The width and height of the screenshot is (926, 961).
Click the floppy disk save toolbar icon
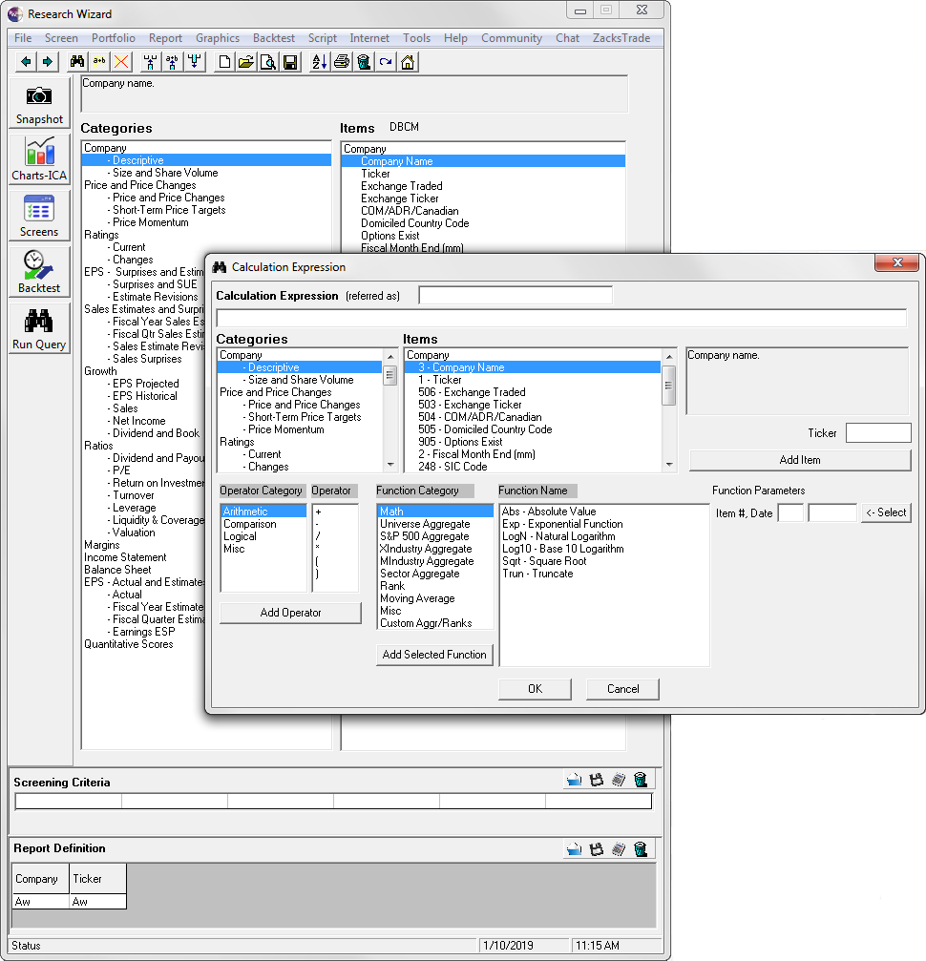tap(290, 62)
